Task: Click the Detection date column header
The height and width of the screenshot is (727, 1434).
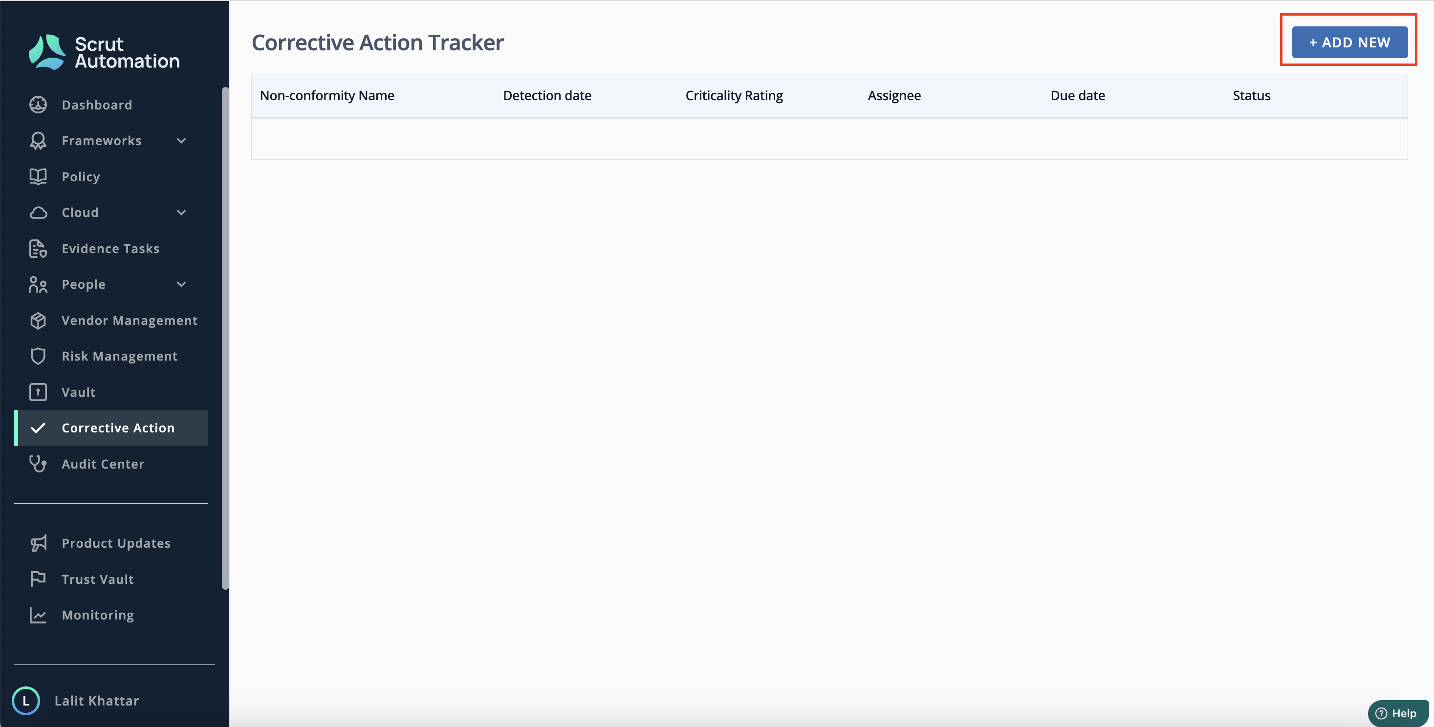Action: click(x=546, y=95)
